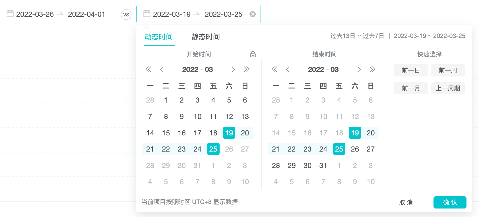The image size is (479, 217).
Task: Click the lock icon beside 开始时间
Action: [x=253, y=54]
